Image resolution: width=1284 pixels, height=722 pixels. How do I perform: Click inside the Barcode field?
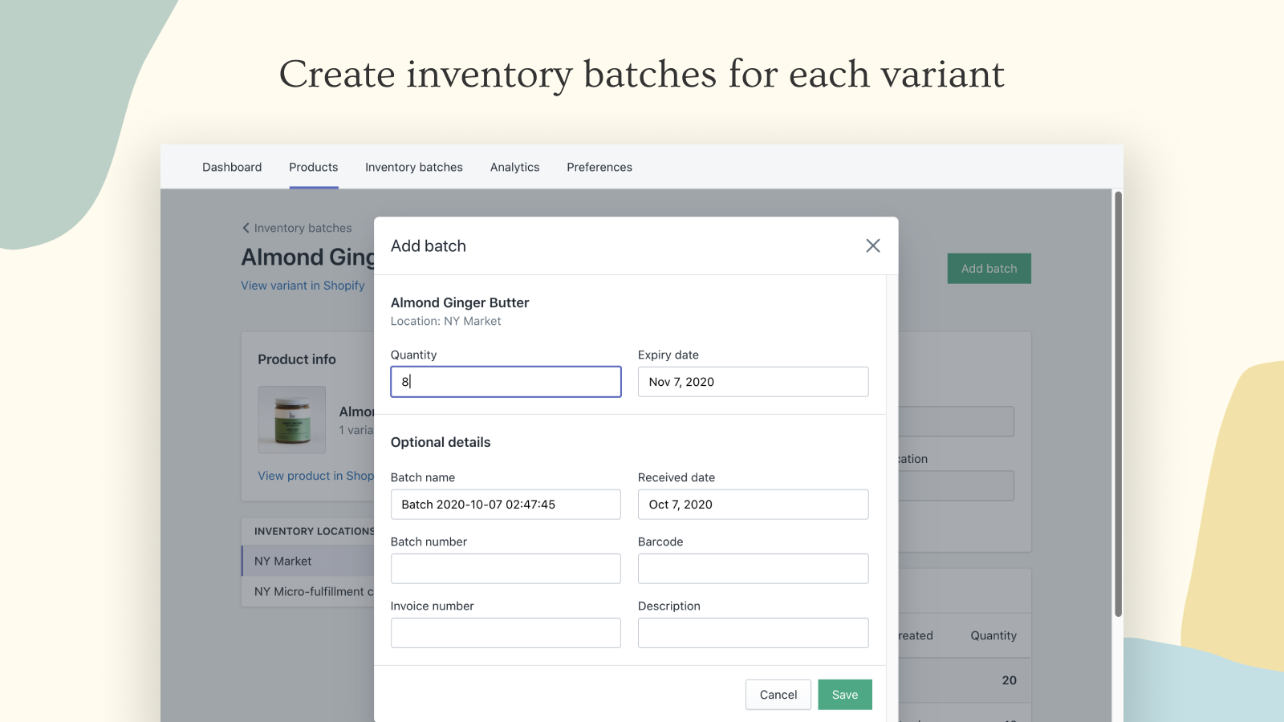(x=752, y=568)
